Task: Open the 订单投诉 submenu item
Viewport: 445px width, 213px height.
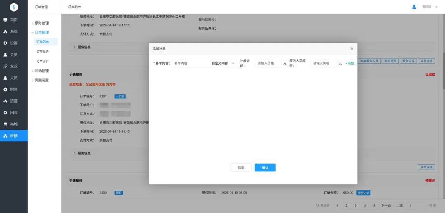Action: pos(42,51)
